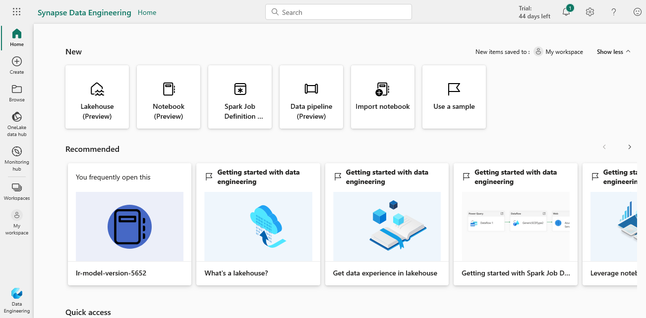The image size is (646, 318).
Task: Create a new Lakehouse (Preview)
Action: coord(97,97)
